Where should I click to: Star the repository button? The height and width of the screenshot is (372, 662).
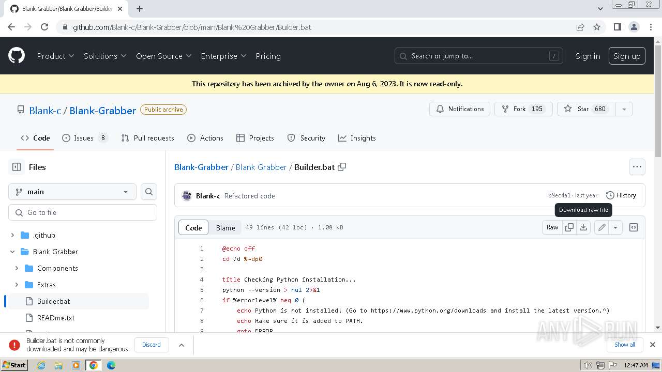pos(586,109)
